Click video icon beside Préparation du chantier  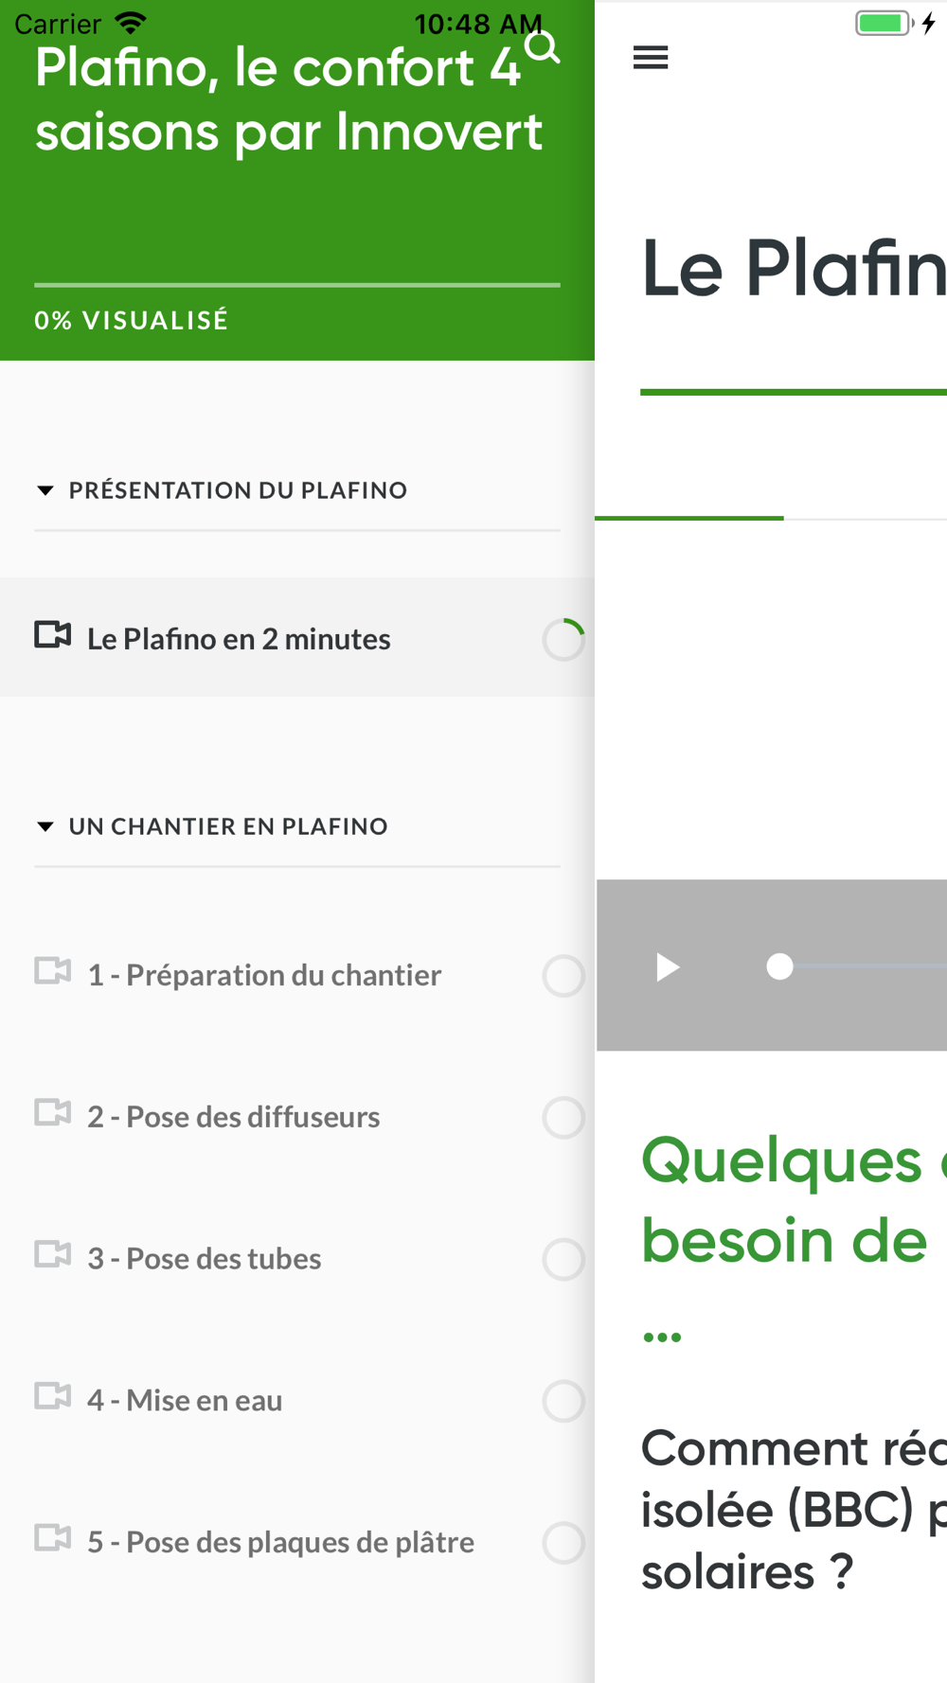coord(53,971)
